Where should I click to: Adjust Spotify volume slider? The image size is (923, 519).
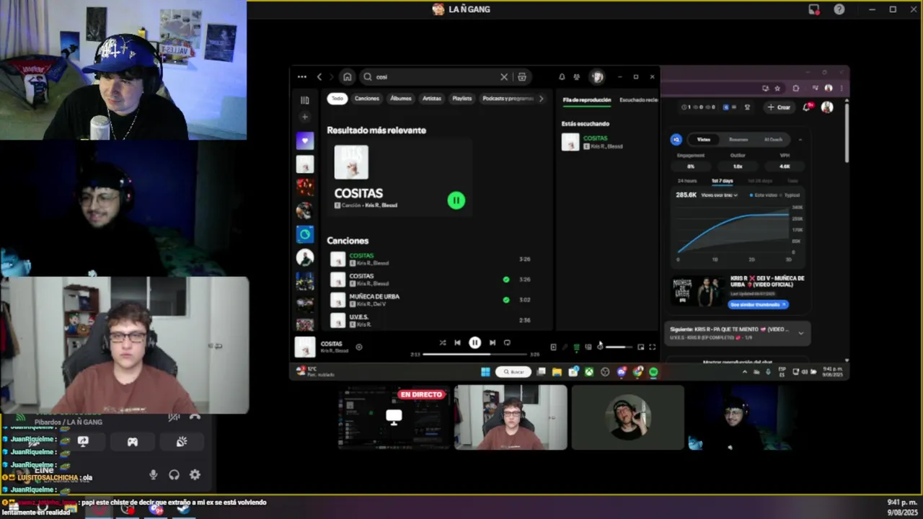619,347
